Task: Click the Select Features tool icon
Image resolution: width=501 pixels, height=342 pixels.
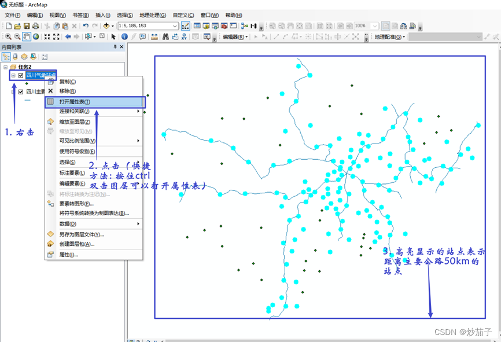Action: click(x=89, y=37)
